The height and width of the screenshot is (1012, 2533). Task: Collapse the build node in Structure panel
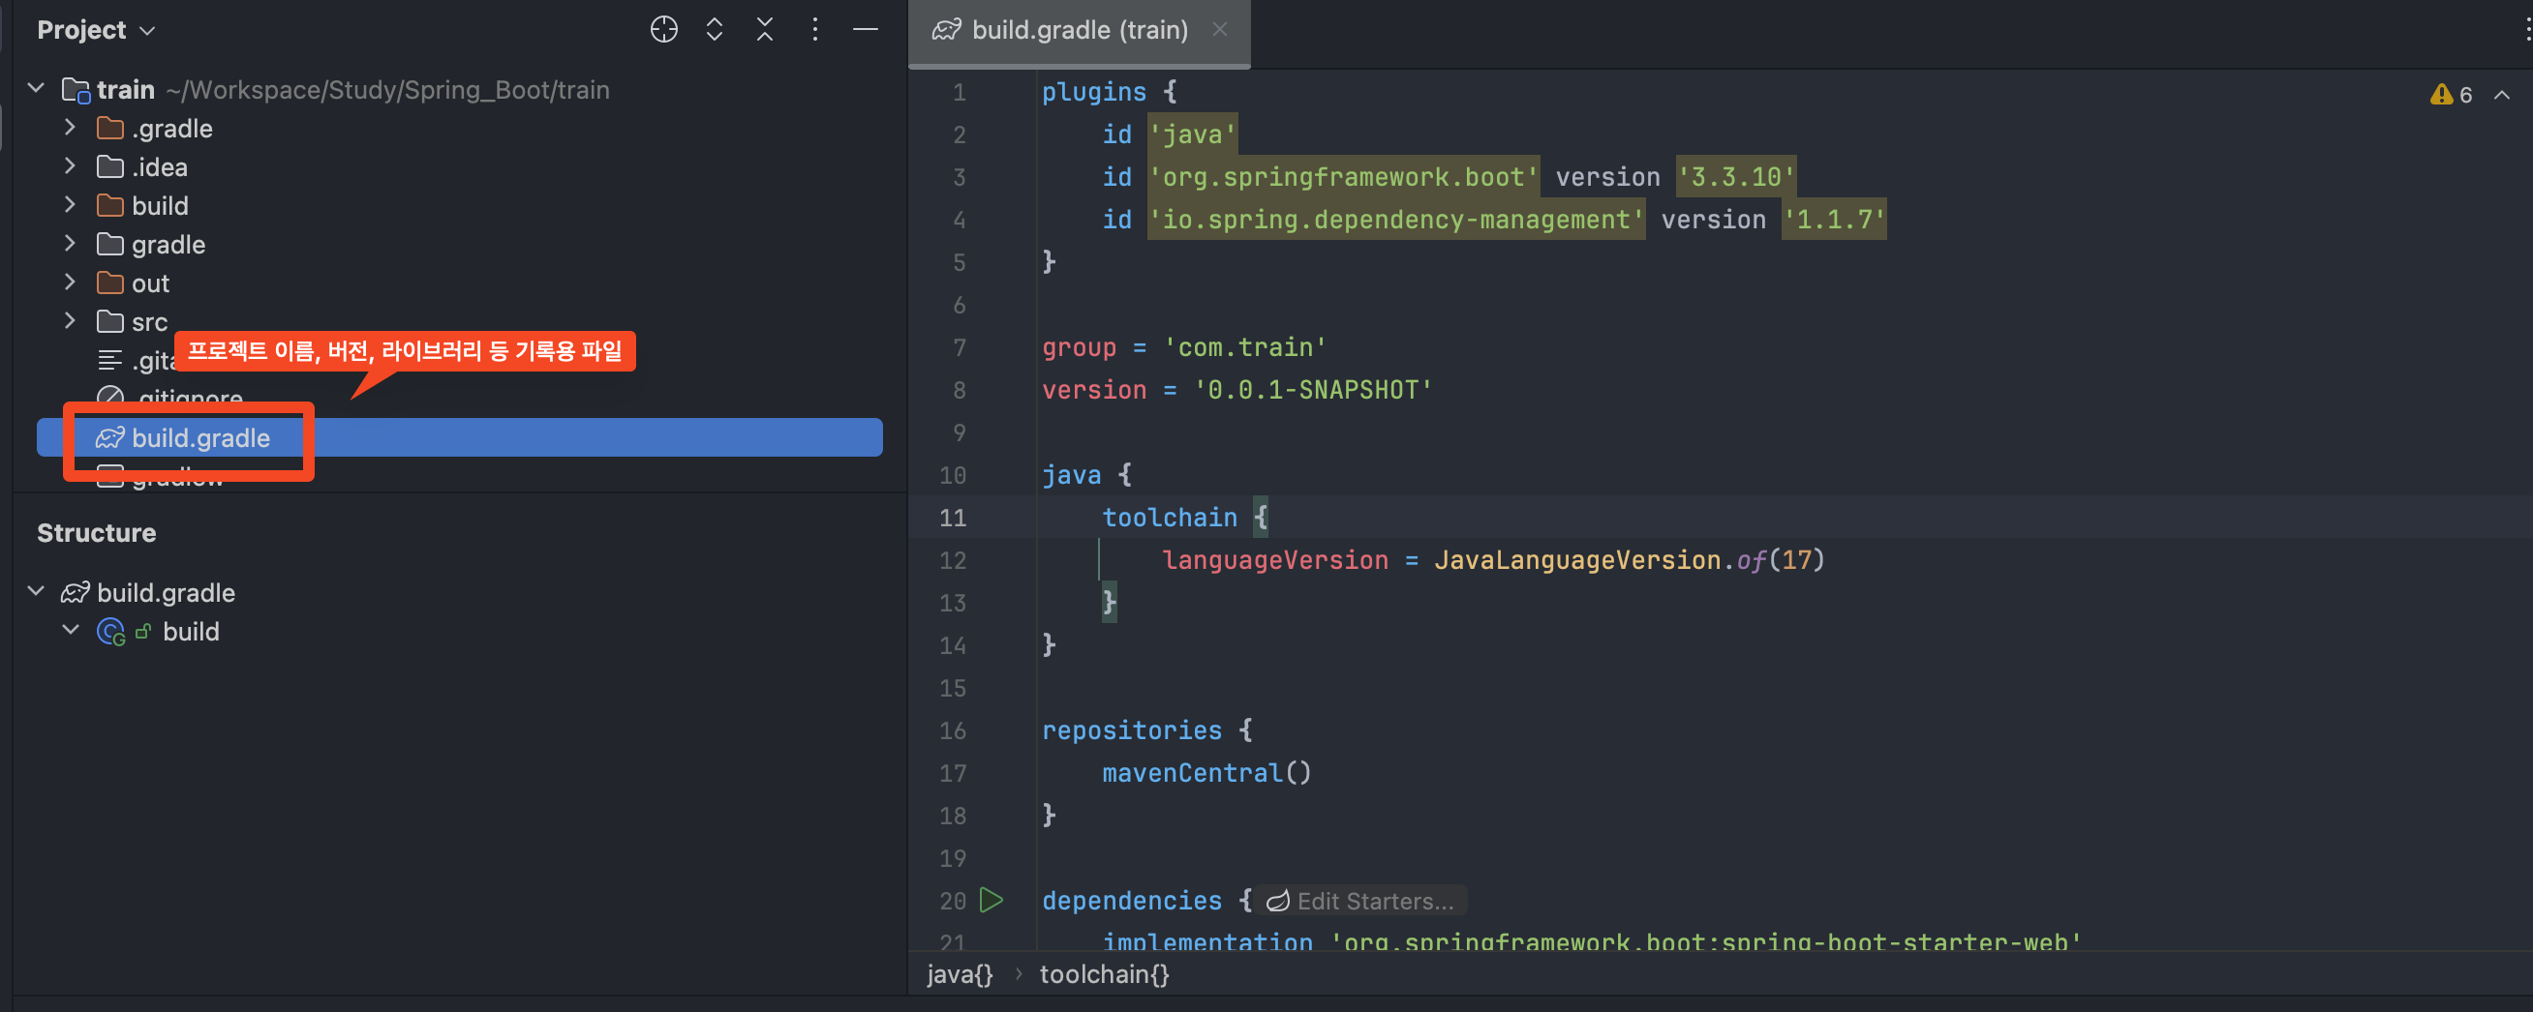(x=70, y=630)
